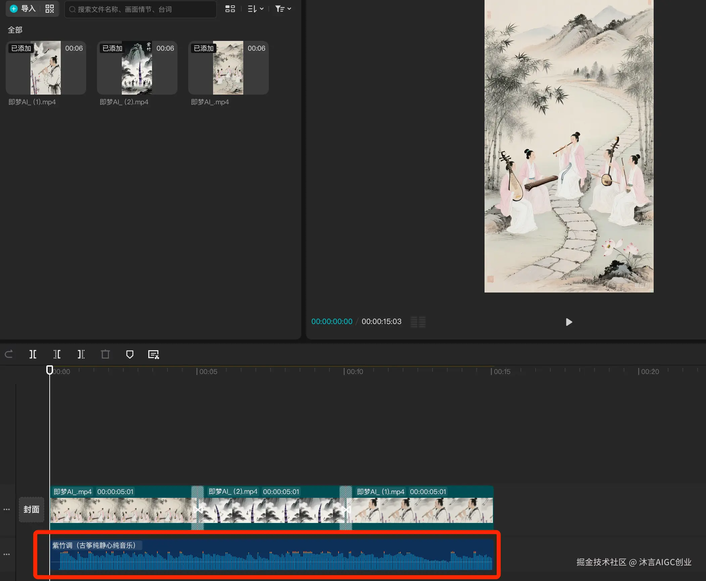Open the media filter dropdown
The width and height of the screenshot is (706, 581).
283,9
